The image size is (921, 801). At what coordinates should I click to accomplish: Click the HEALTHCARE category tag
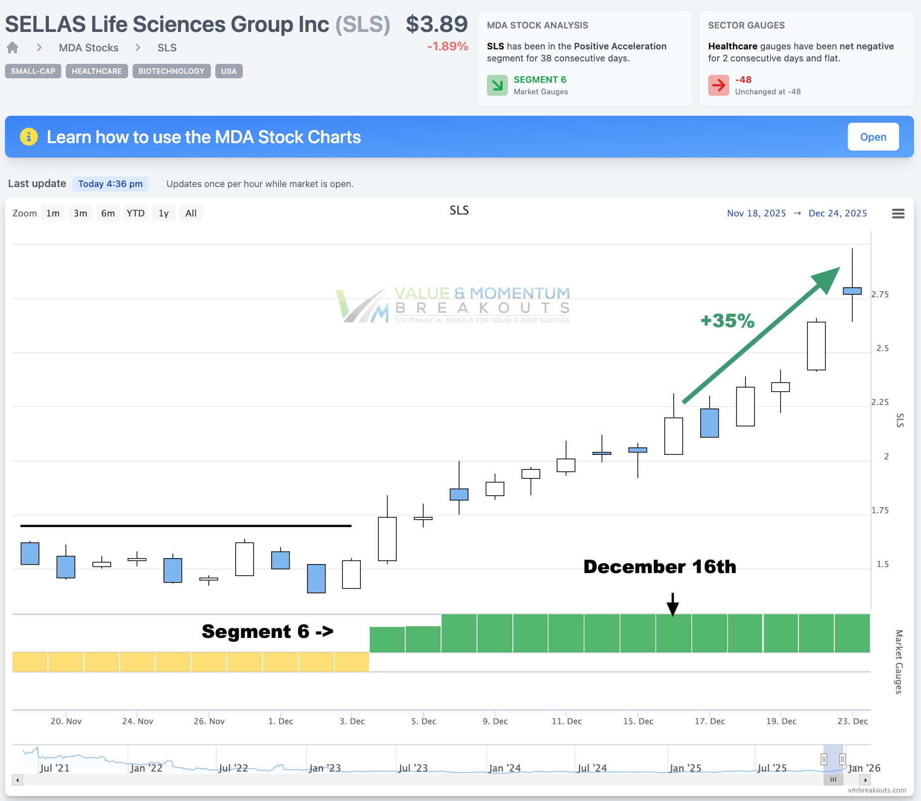pyautogui.click(x=96, y=71)
